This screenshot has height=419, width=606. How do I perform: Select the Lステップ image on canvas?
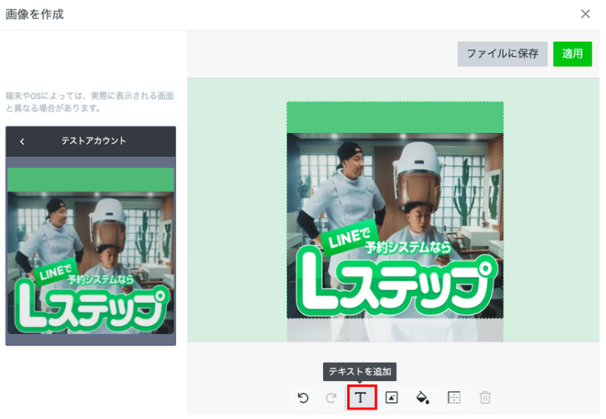(395, 226)
